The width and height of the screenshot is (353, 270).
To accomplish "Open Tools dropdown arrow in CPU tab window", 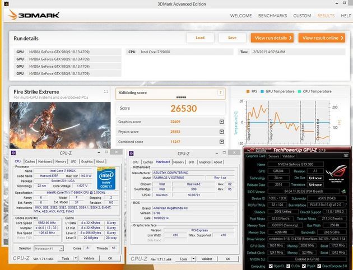I will point(76,258).
